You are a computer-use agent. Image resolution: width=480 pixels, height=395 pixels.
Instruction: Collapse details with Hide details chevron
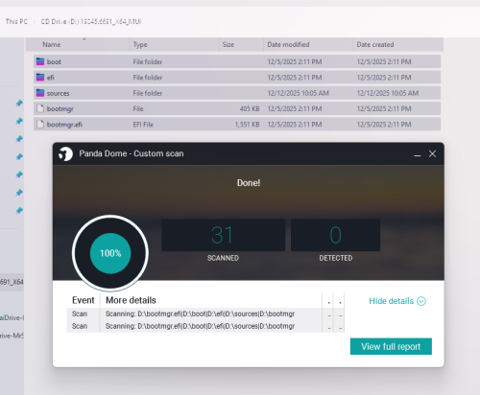(421, 301)
